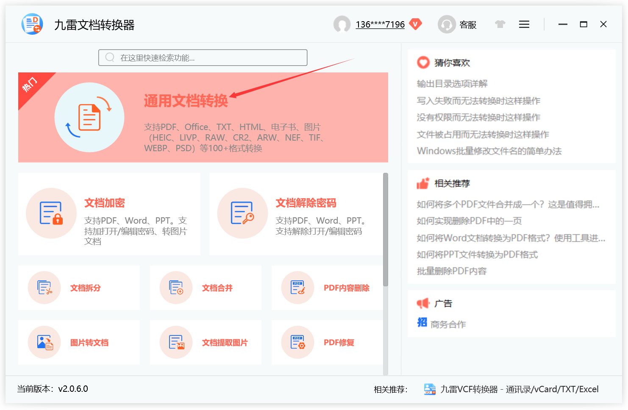
Task: Click the 通用文档转换 format description text
Action: pos(234,138)
